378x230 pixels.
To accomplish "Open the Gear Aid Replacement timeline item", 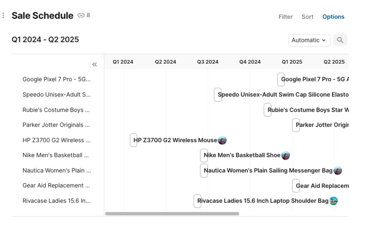I will [320, 185].
